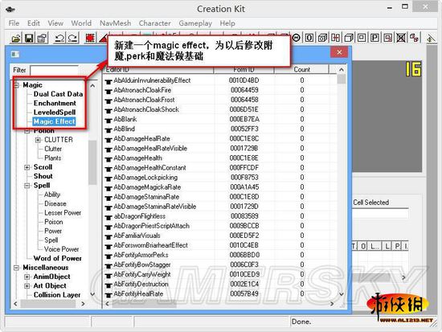
Task: Expand the AnimObject tree node
Action: [27, 277]
